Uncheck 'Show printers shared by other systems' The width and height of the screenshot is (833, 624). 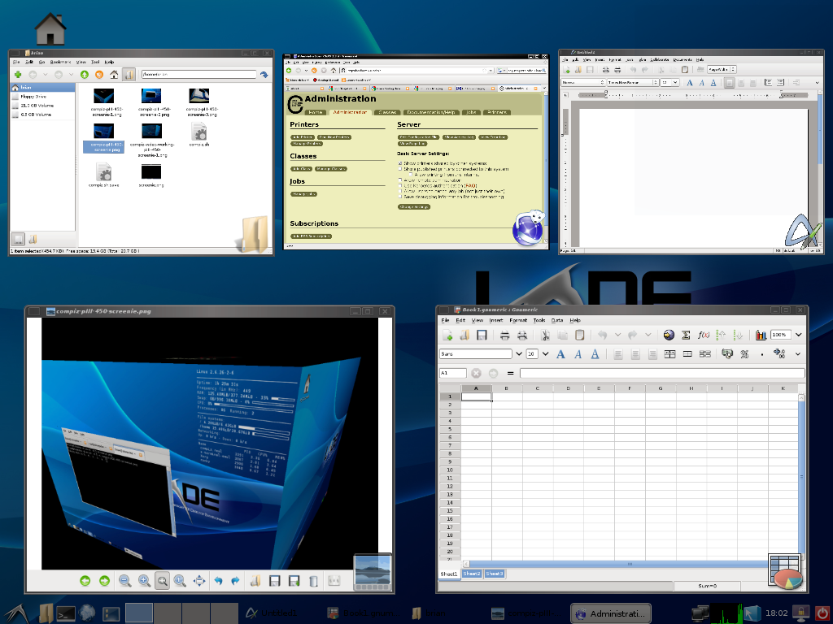(x=400, y=163)
